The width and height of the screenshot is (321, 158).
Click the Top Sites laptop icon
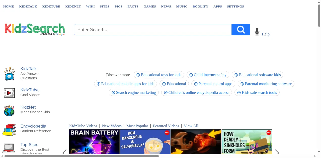pos(9,148)
